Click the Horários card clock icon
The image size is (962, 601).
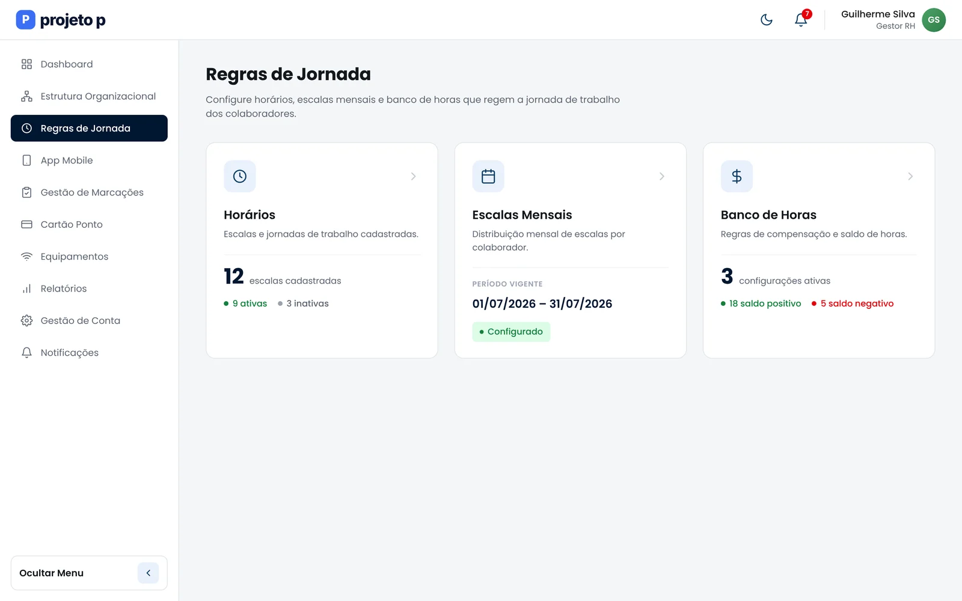(x=239, y=176)
